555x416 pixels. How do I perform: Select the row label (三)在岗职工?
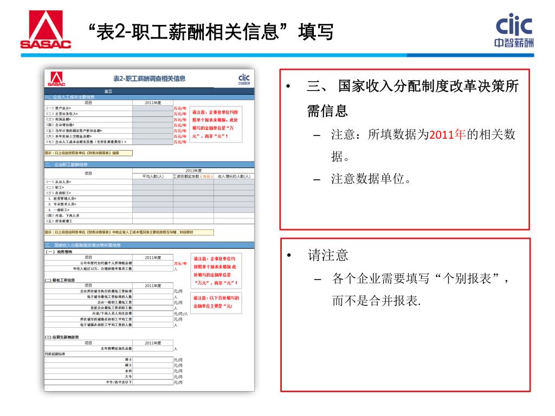[x=59, y=193]
